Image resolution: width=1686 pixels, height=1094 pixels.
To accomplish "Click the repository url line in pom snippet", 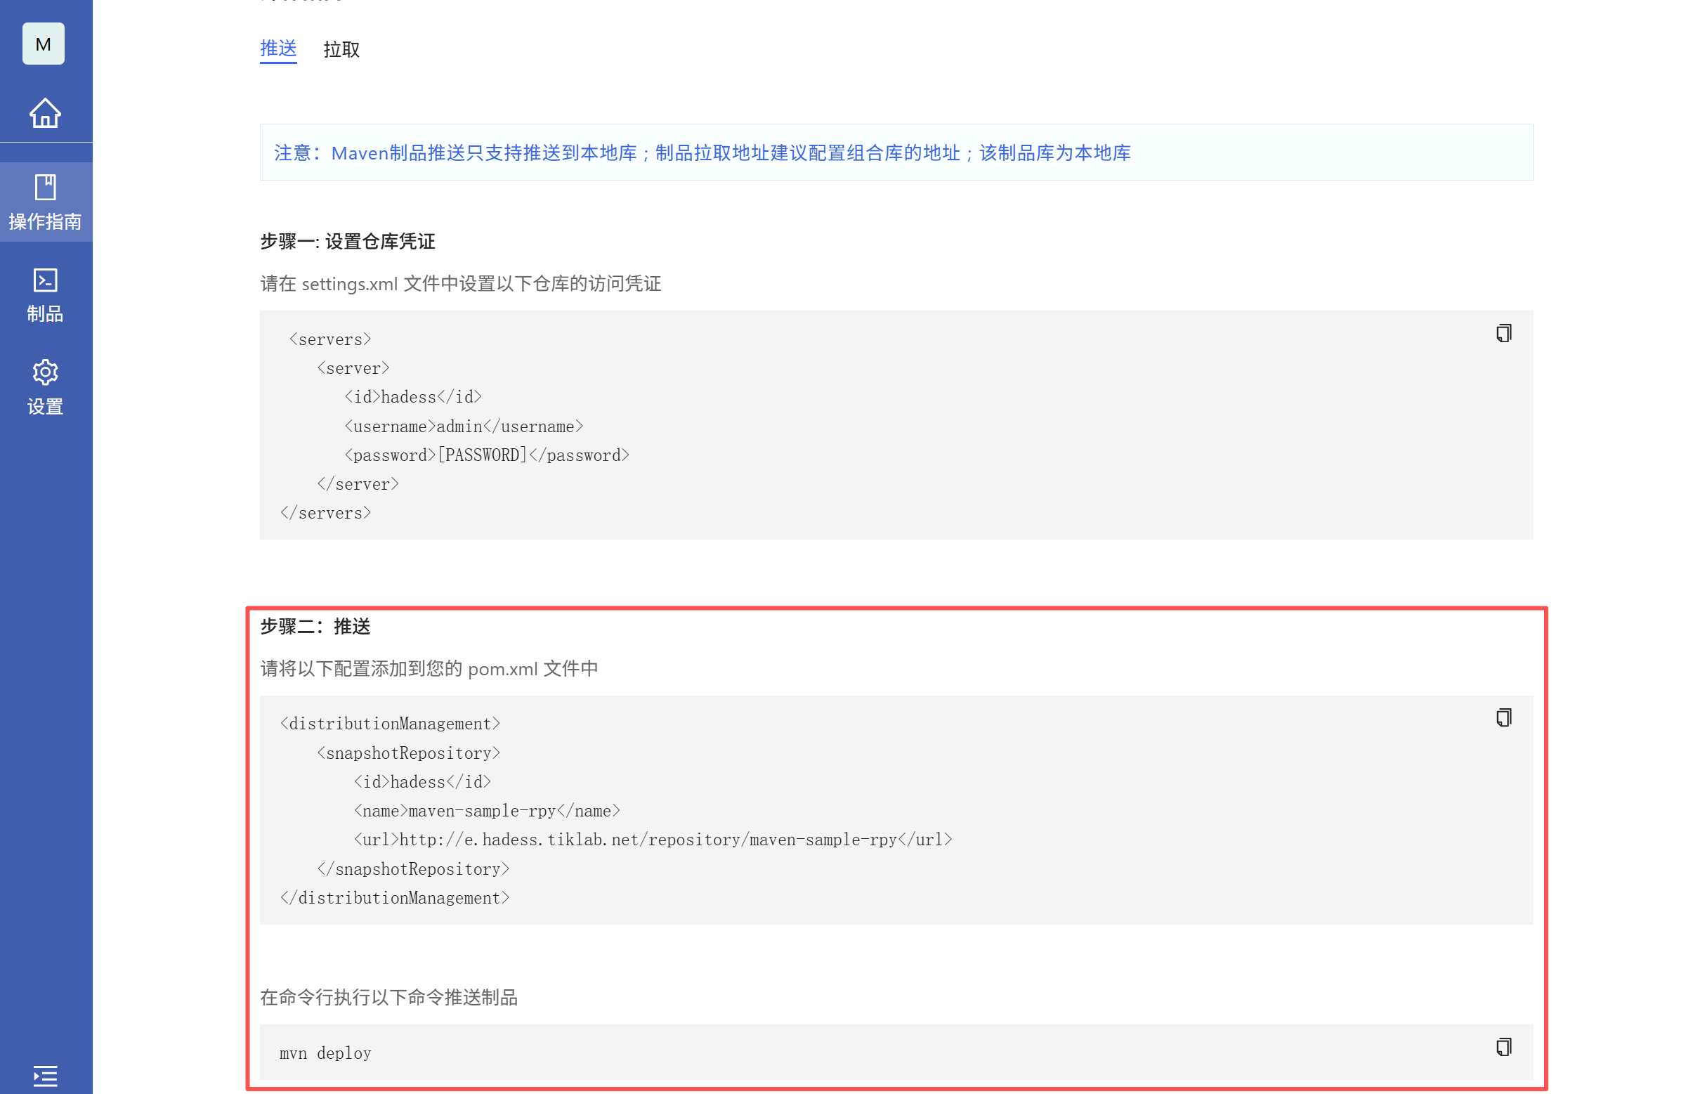I will 653,840.
